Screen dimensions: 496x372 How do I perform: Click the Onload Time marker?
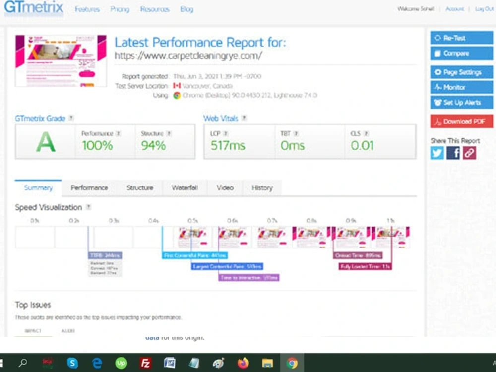(x=358, y=255)
